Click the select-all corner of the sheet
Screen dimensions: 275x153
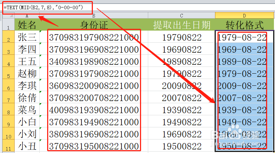pos(8,16)
